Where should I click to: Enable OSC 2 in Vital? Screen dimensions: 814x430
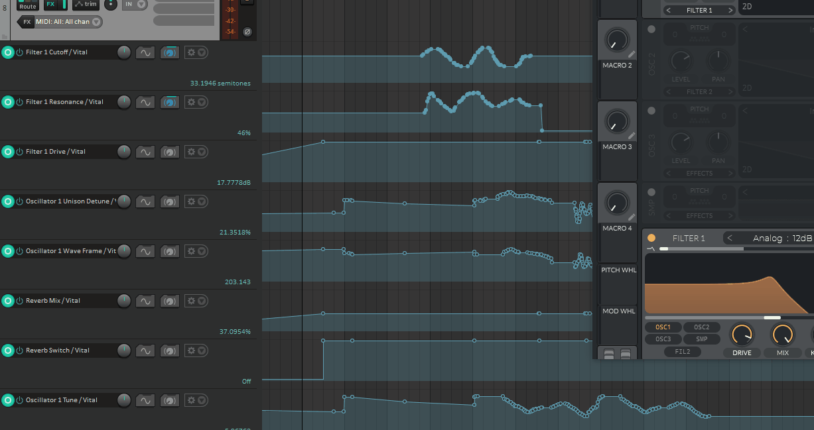651,29
